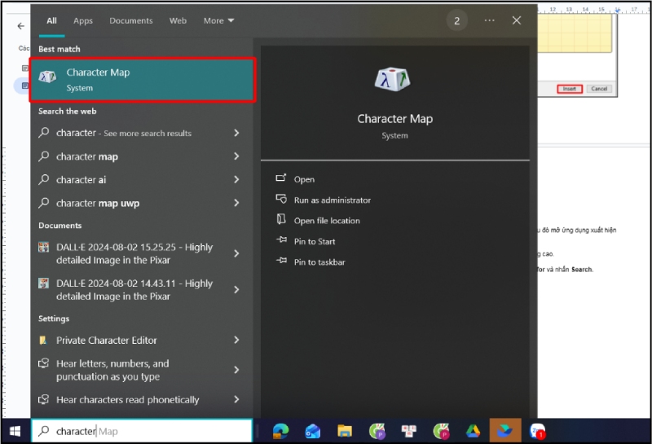Click the image icon of DALL·E 14.43.11 document

coord(43,284)
